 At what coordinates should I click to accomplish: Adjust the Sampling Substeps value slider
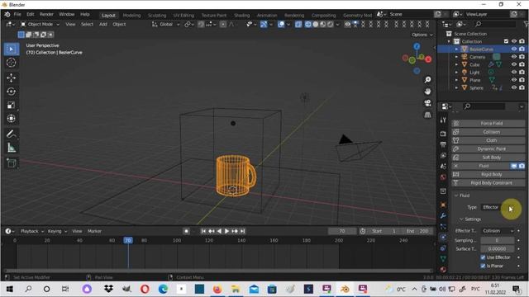coord(498,240)
